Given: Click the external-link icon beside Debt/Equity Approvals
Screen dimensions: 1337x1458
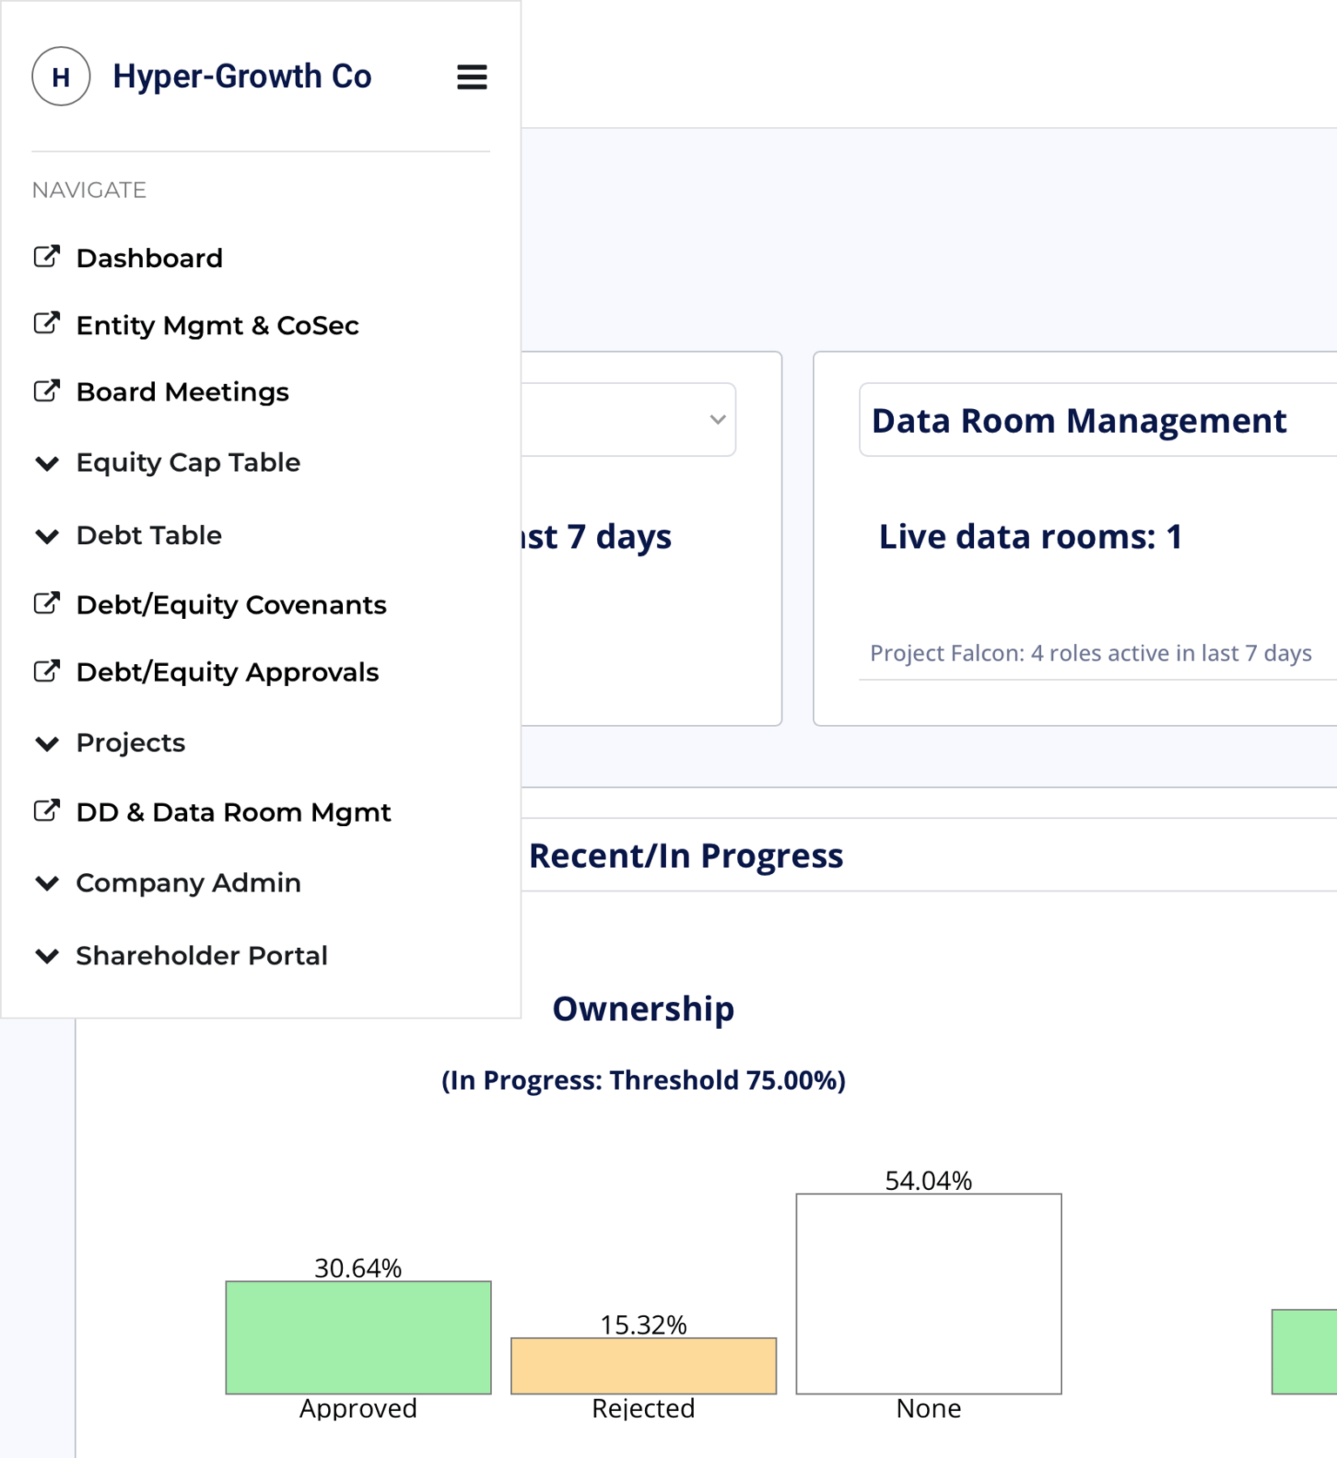Looking at the screenshot, I should 47,671.
